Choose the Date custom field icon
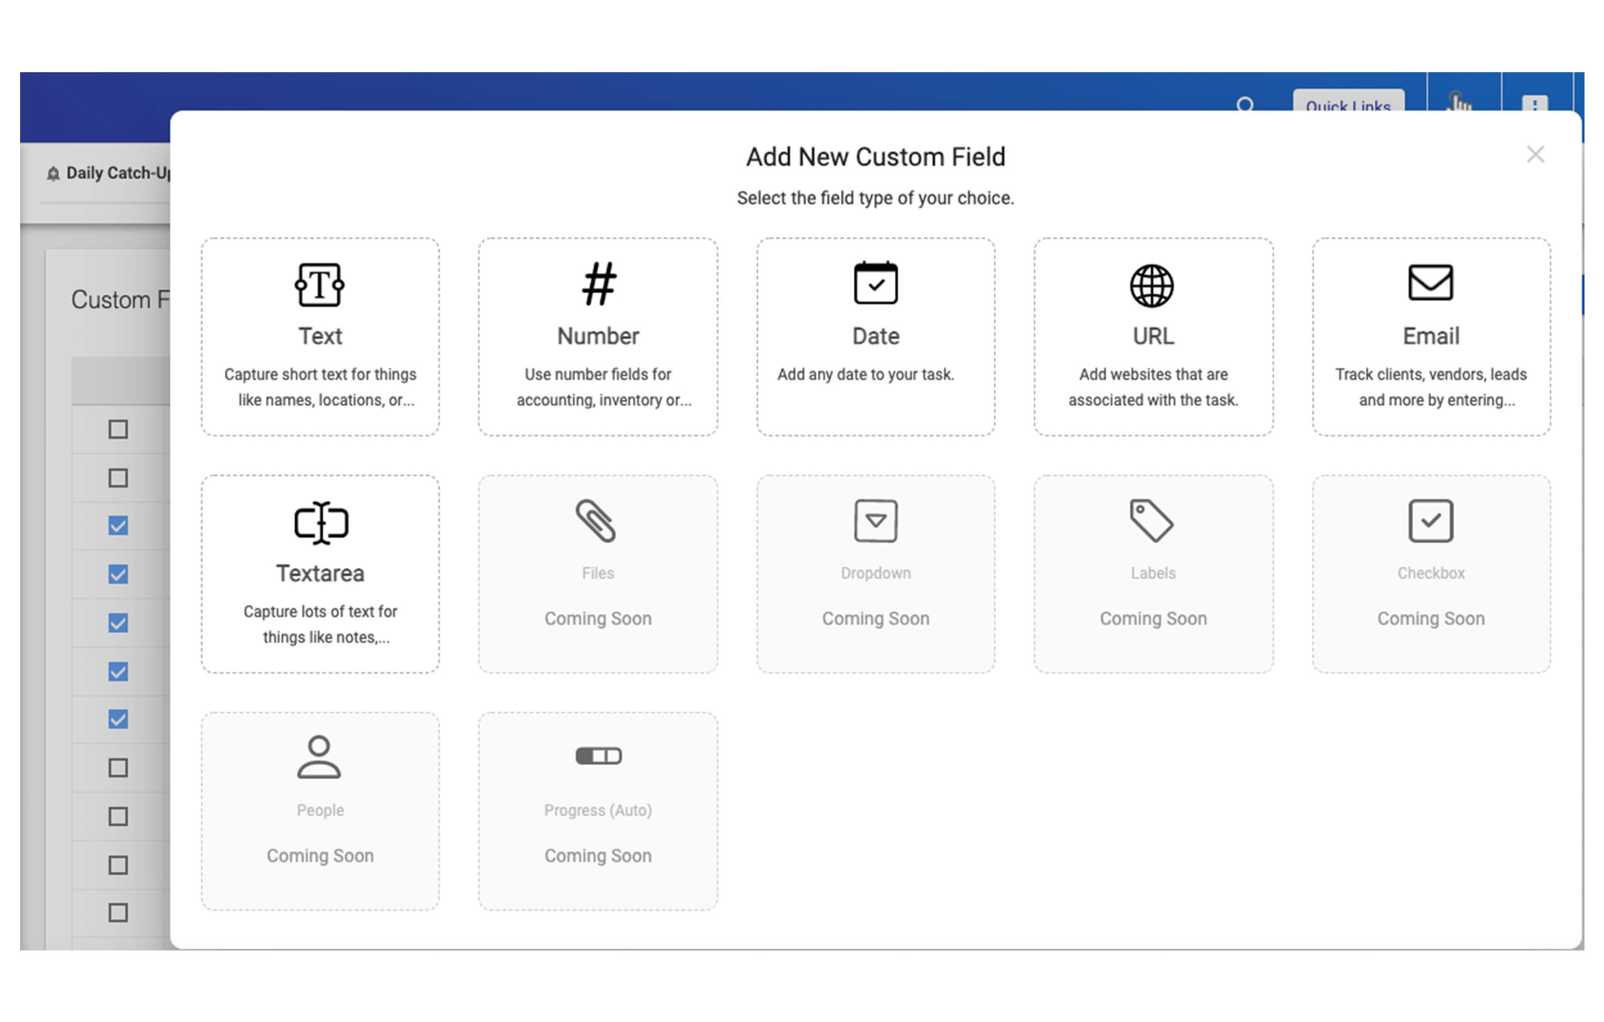 [x=875, y=285]
